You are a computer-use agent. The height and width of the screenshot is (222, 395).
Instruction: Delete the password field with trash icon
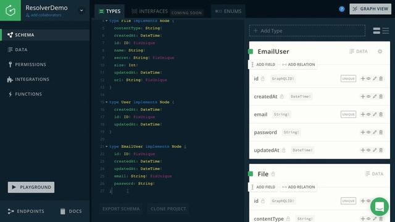(381, 132)
